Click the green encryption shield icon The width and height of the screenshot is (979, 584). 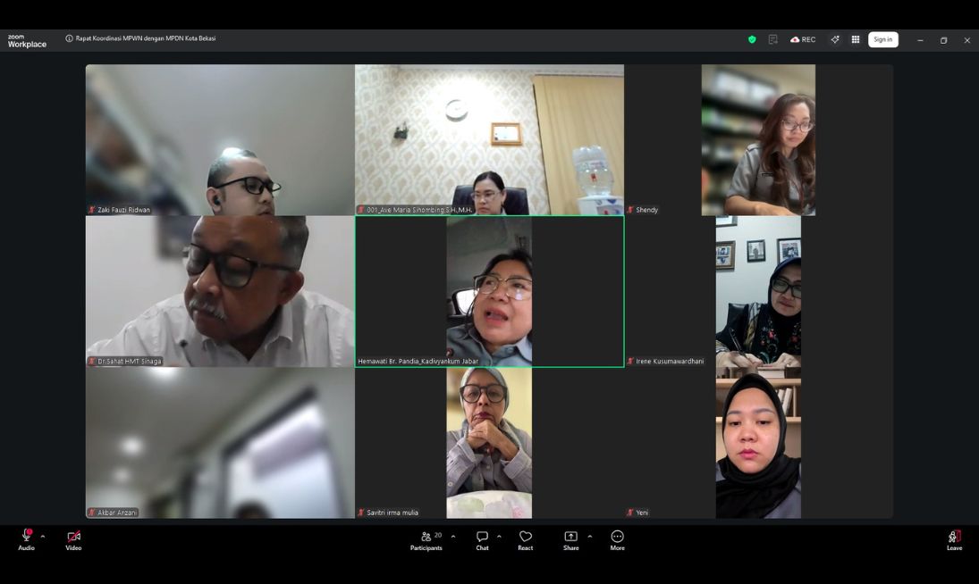752,39
